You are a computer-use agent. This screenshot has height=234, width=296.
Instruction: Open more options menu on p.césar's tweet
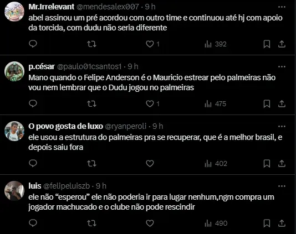pos(282,67)
